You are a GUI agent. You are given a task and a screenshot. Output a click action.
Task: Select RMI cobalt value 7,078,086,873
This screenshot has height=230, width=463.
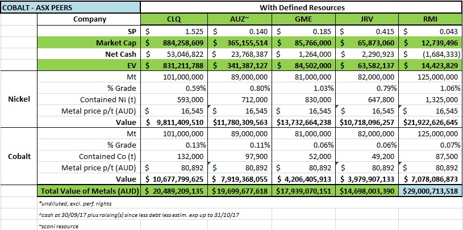pyautogui.click(x=431, y=179)
